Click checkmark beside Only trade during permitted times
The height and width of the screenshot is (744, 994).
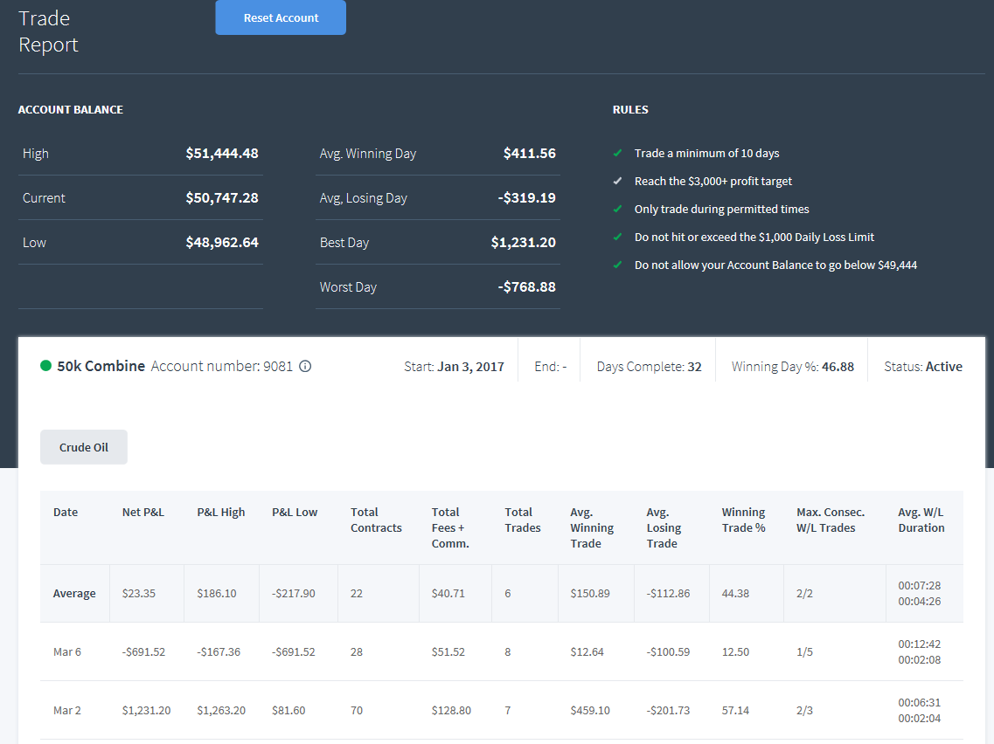coord(617,209)
